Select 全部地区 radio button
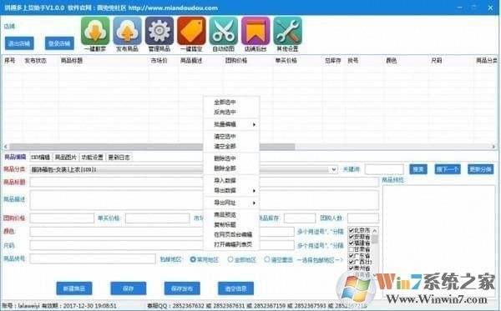501x311 pixels. click(x=230, y=259)
